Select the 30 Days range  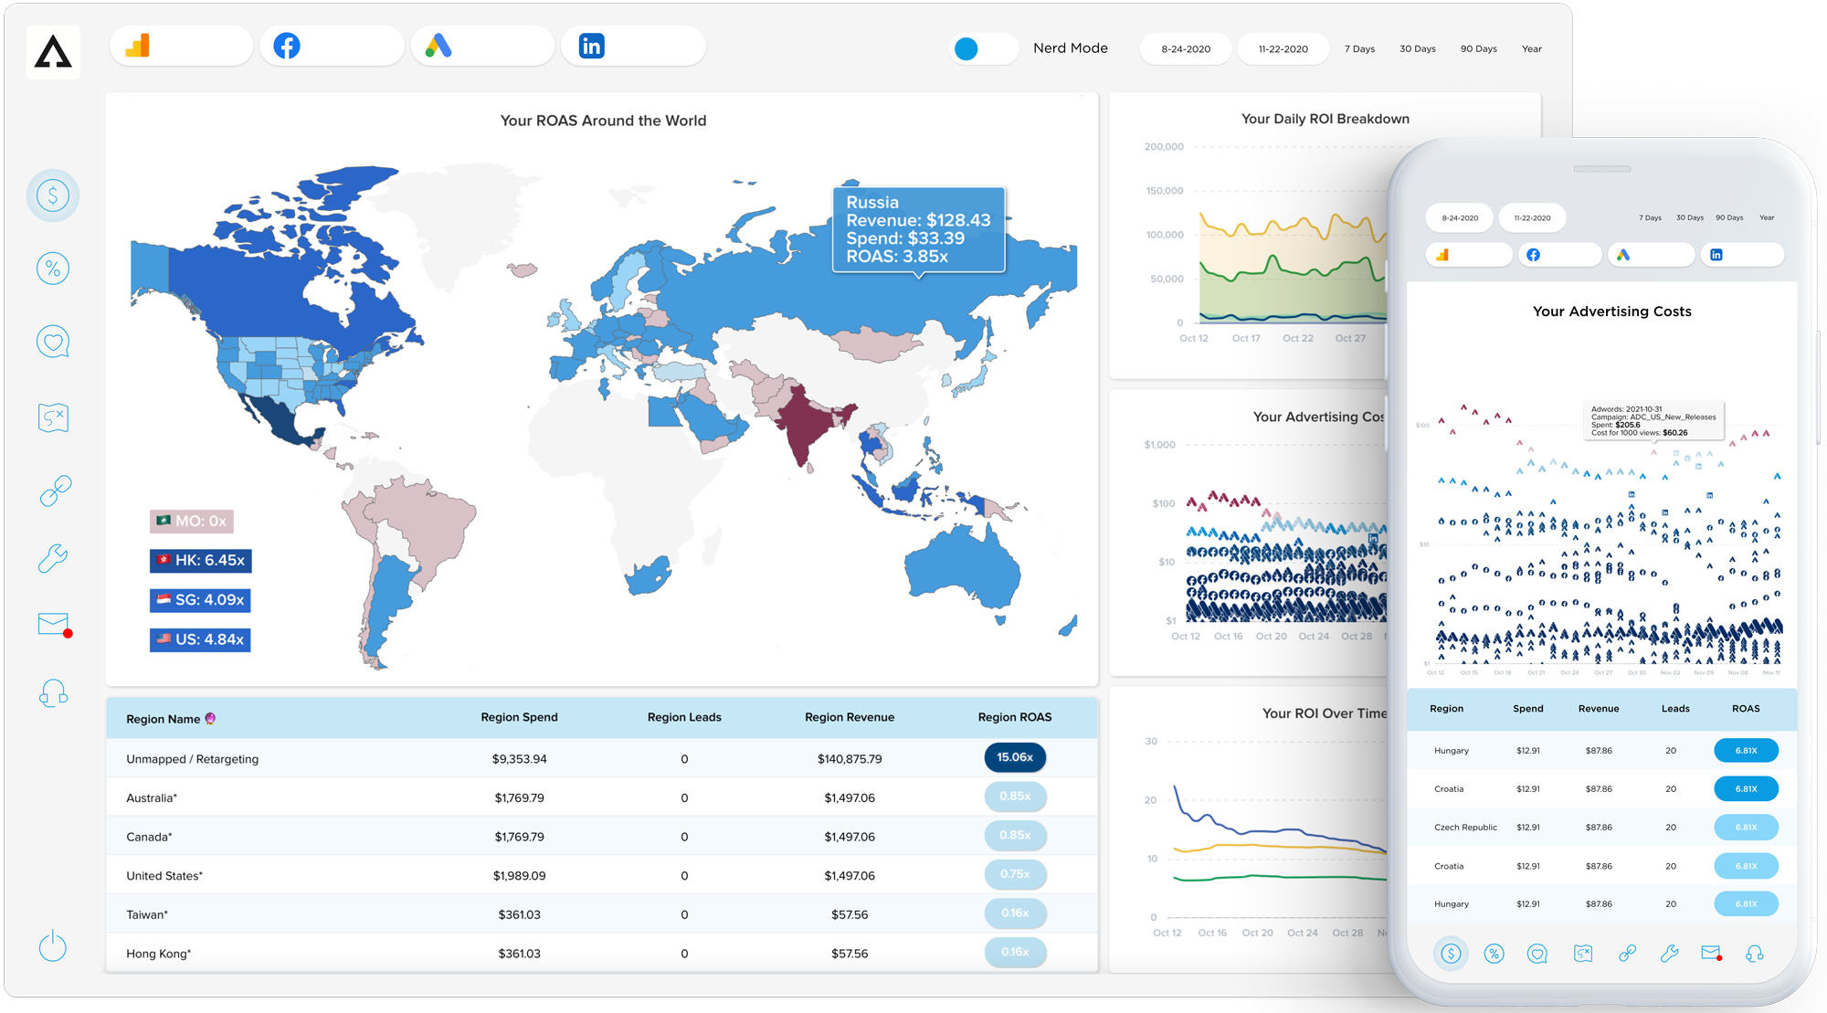(x=1417, y=49)
